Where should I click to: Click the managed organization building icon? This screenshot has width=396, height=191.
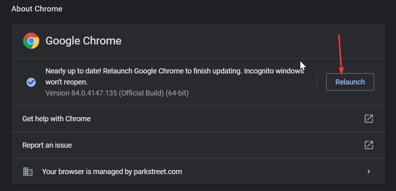click(x=28, y=172)
